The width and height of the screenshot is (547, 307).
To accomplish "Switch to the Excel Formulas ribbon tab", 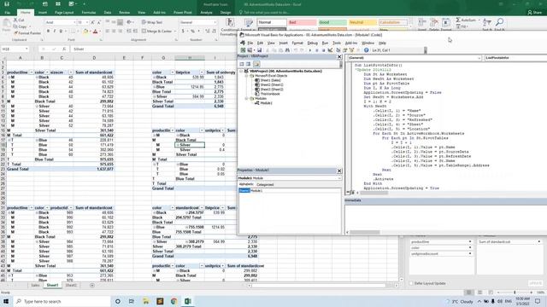I will coord(89,12).
